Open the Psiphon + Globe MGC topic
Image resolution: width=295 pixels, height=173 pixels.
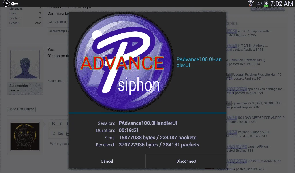(x=253, y=132)
